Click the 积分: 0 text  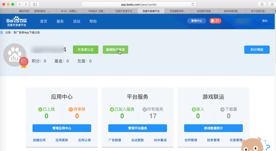pyautogui.click(x=39, y=61)
